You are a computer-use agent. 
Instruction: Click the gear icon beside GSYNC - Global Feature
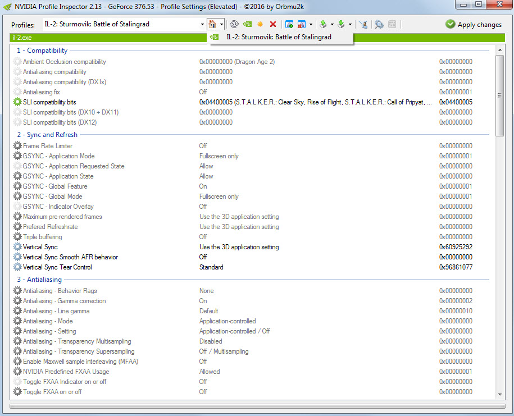(17, 186)
